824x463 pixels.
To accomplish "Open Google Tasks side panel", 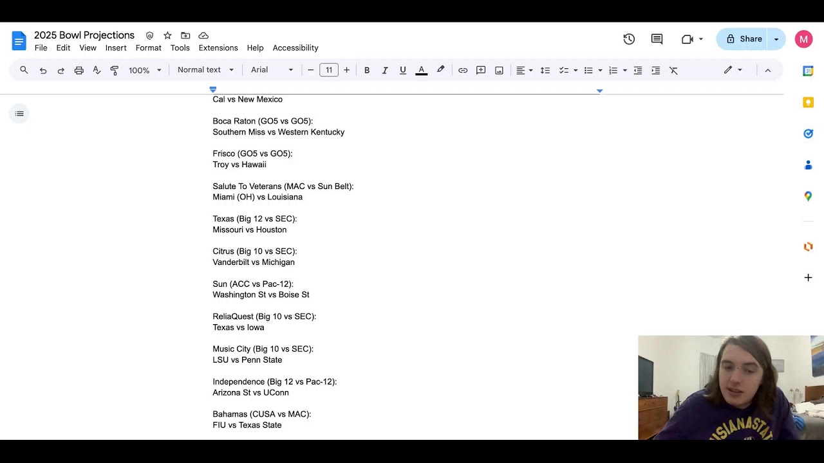I will point(808,133).
